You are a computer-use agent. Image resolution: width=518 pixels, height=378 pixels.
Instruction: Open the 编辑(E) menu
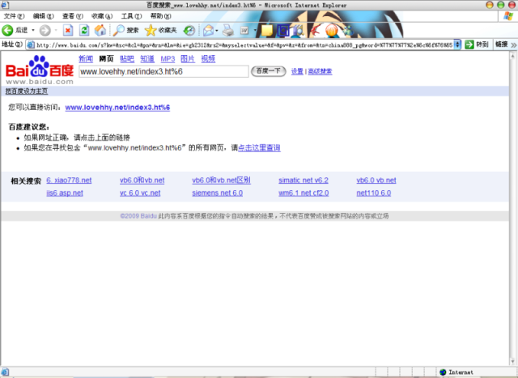click(43, 16)
